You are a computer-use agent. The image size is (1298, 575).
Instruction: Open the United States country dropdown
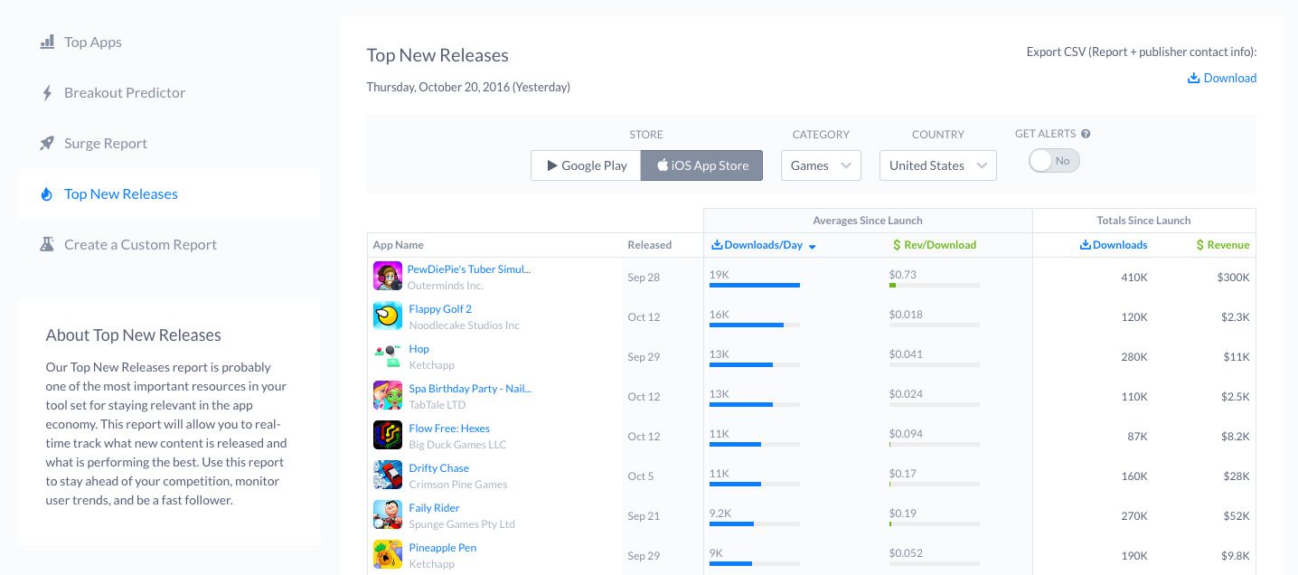click(x=937, y=165)
